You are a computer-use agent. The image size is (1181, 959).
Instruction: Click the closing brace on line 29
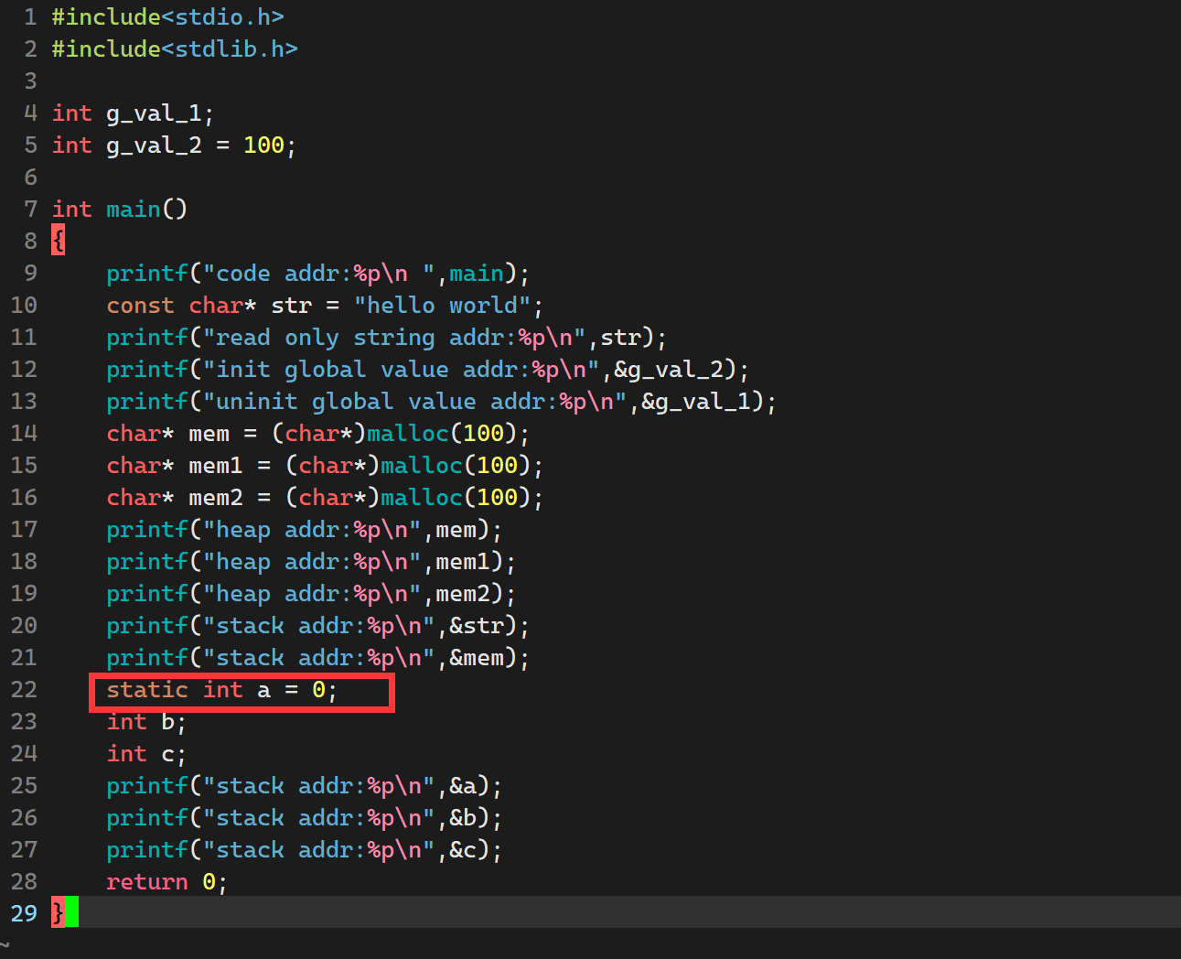[59, 913]
